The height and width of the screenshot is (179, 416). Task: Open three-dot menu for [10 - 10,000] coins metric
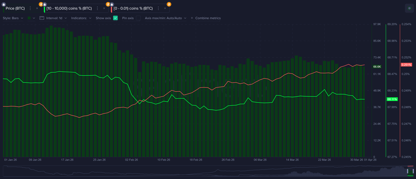(x=97, y=8)
